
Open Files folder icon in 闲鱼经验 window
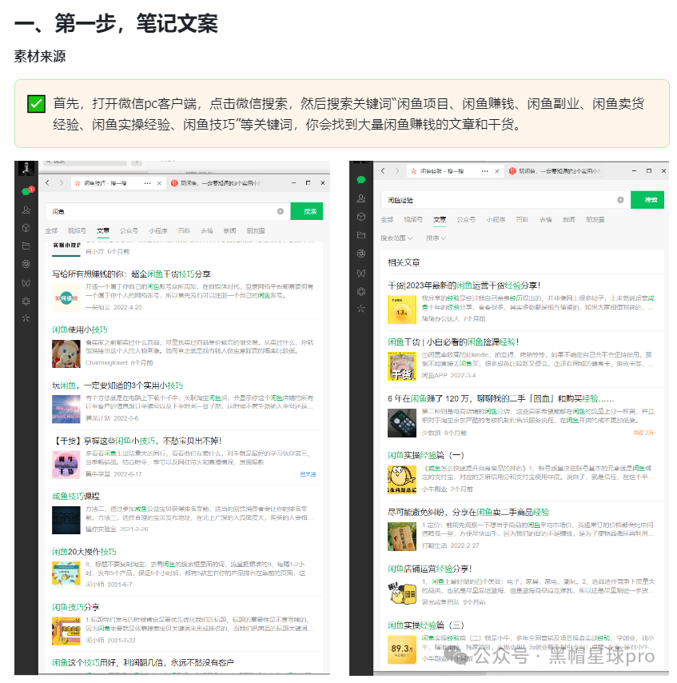[361, 235]
